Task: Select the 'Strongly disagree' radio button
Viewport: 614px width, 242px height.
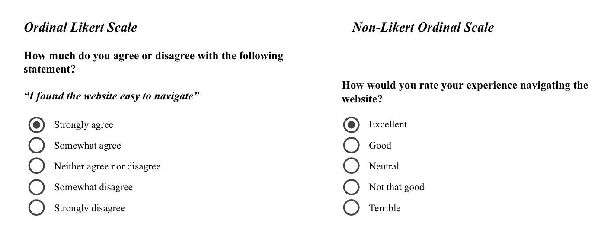Action: (x=37, y=208)
